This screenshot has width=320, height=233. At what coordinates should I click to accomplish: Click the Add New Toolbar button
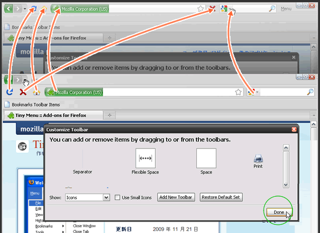click(176, 197)
